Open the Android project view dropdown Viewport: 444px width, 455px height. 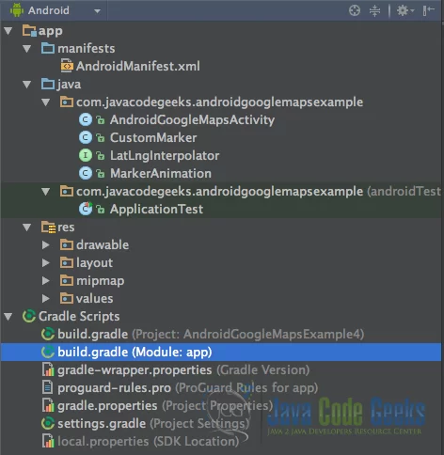click(55, 10)
